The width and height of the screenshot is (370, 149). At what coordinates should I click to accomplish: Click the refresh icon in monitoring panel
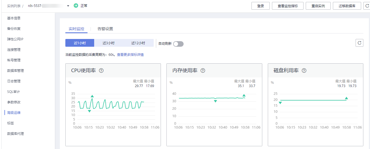(x=359, y=43)
